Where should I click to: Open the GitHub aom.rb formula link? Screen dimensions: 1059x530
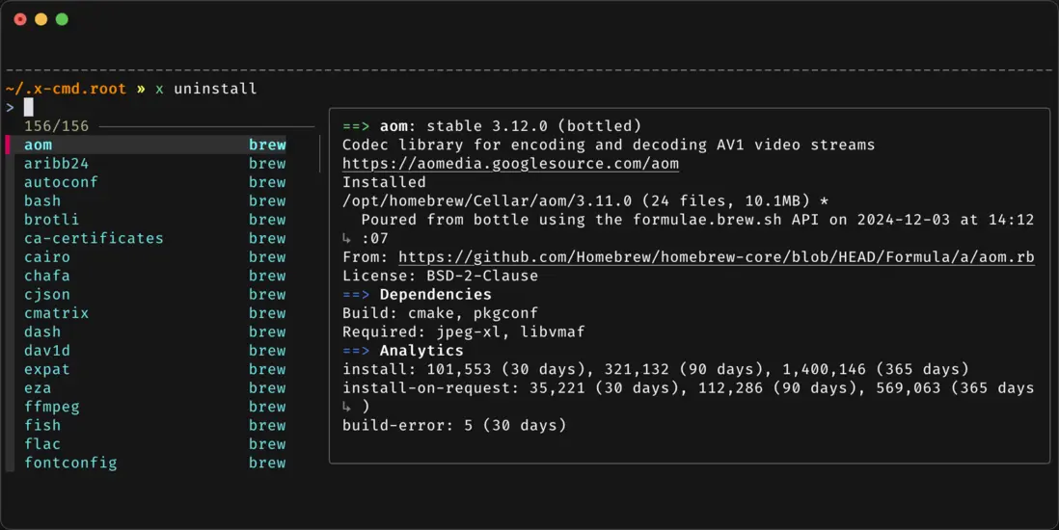[x=716, y=257]
